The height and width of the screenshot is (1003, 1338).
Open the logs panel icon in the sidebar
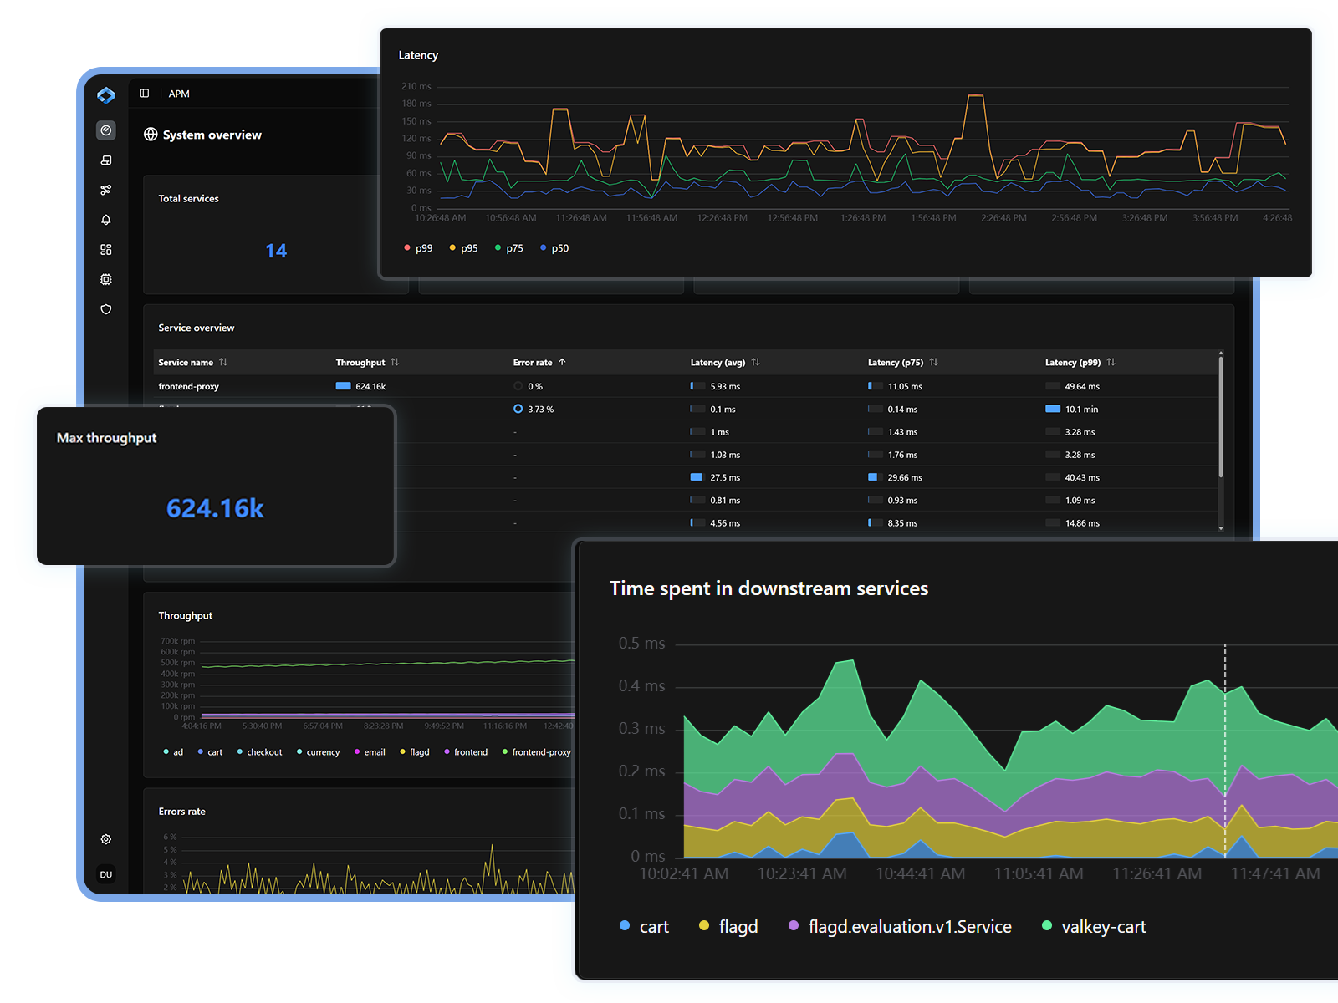click(x=106, y=160)
